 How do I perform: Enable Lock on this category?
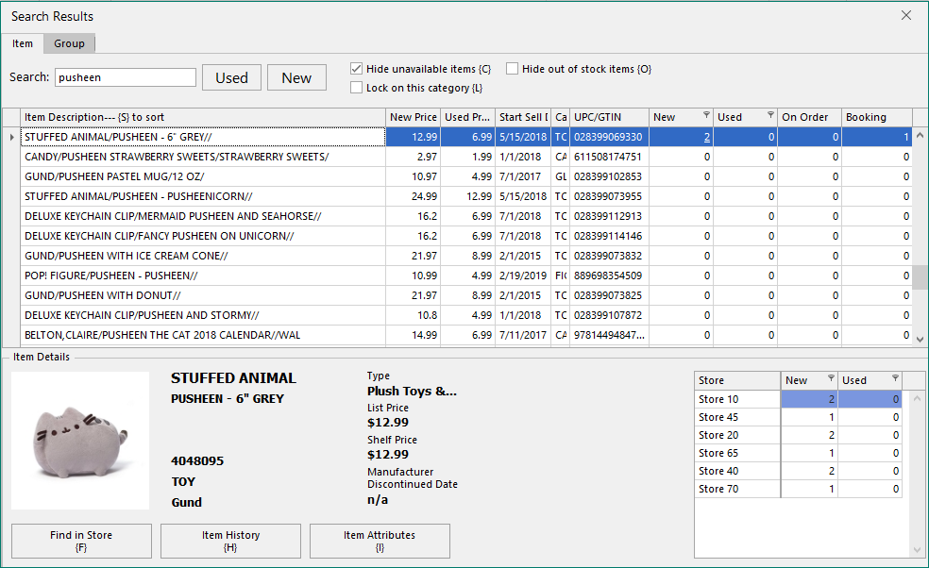pyautogui.click(x=356, y=88)
